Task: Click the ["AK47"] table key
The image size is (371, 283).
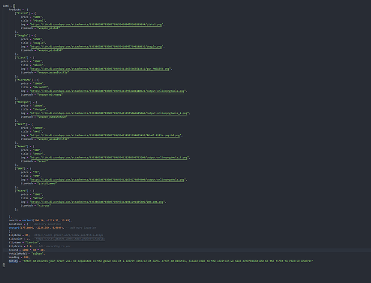Action: [21, 125]
